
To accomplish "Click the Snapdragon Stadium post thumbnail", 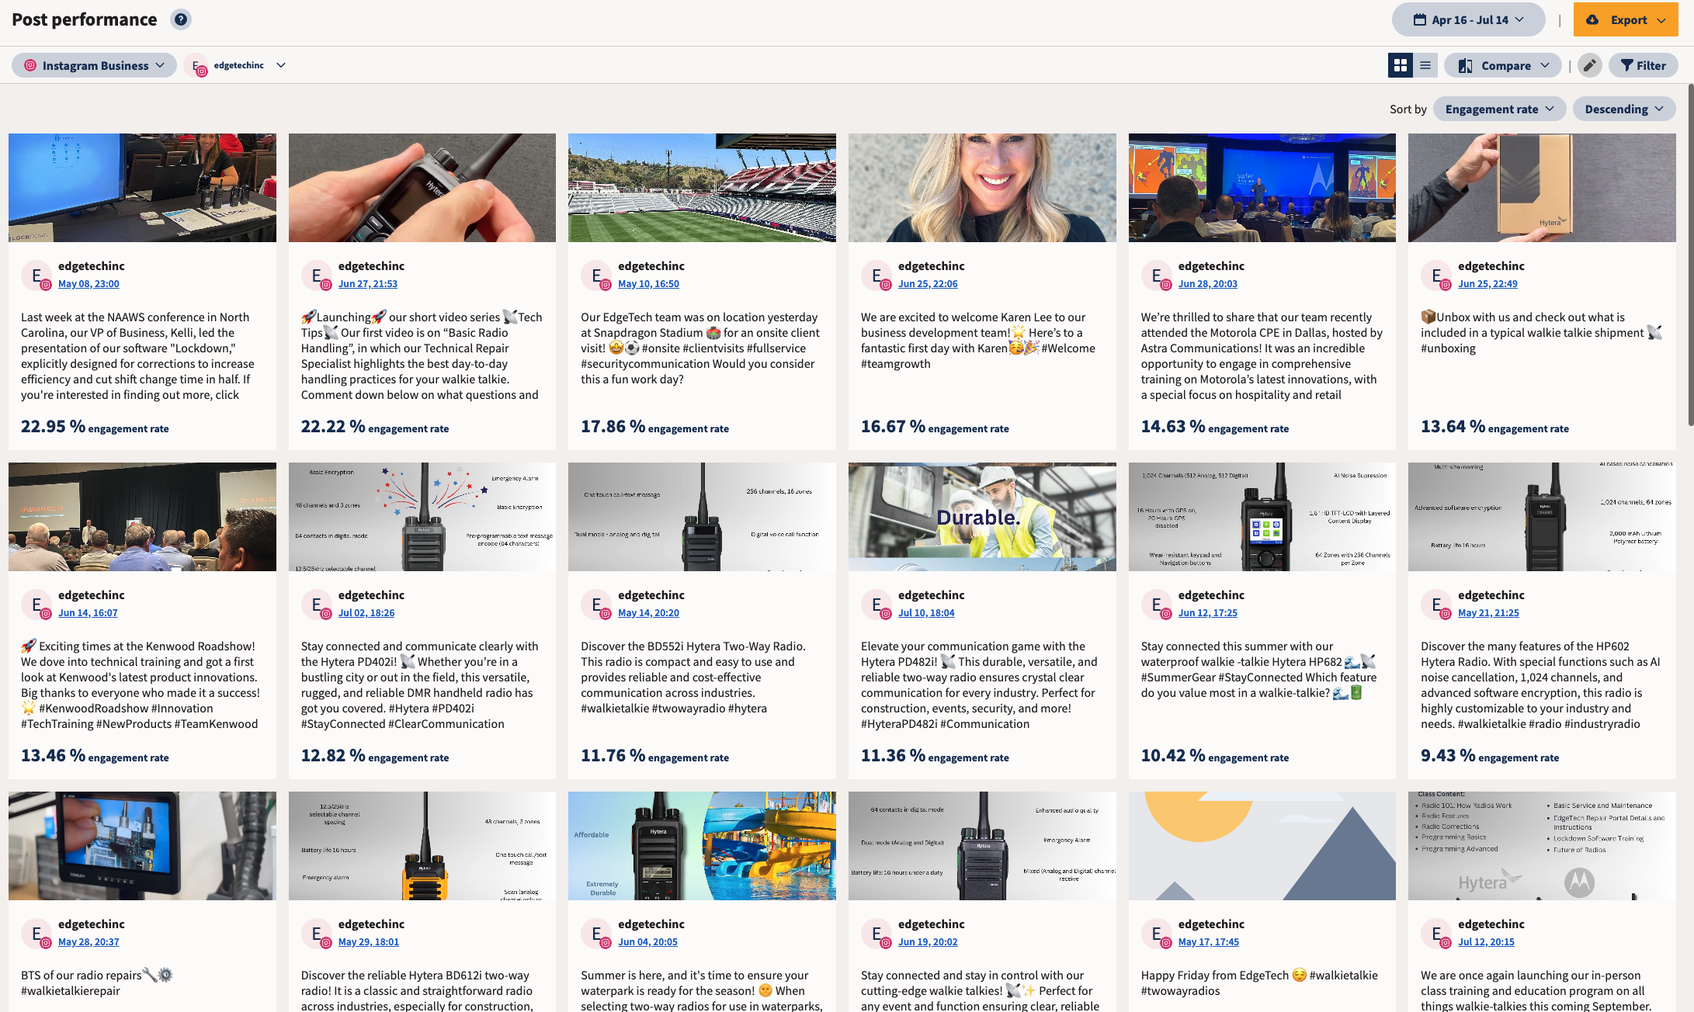I will pos(702,187).
